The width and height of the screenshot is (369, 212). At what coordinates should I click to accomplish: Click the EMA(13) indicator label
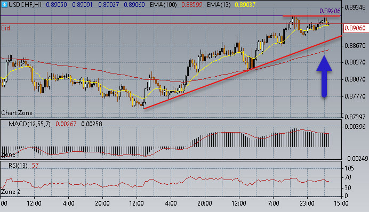219,4
